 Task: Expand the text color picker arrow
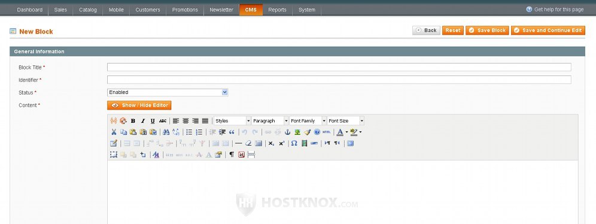tap(346, 132)
